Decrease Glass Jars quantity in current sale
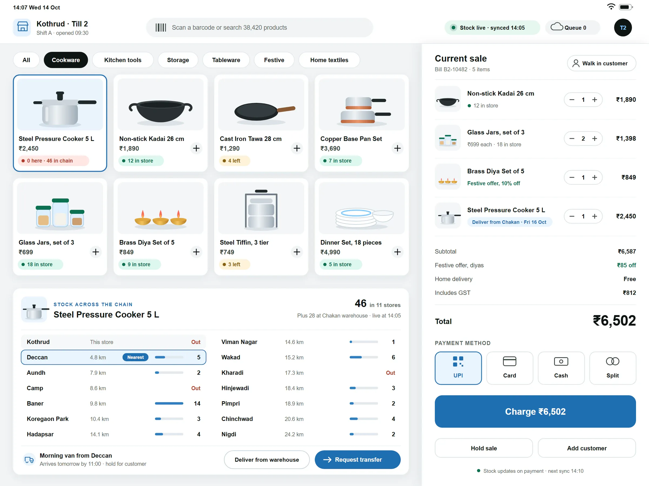The height and width of the screenshot is (486, 649). [x=572, y=139]
